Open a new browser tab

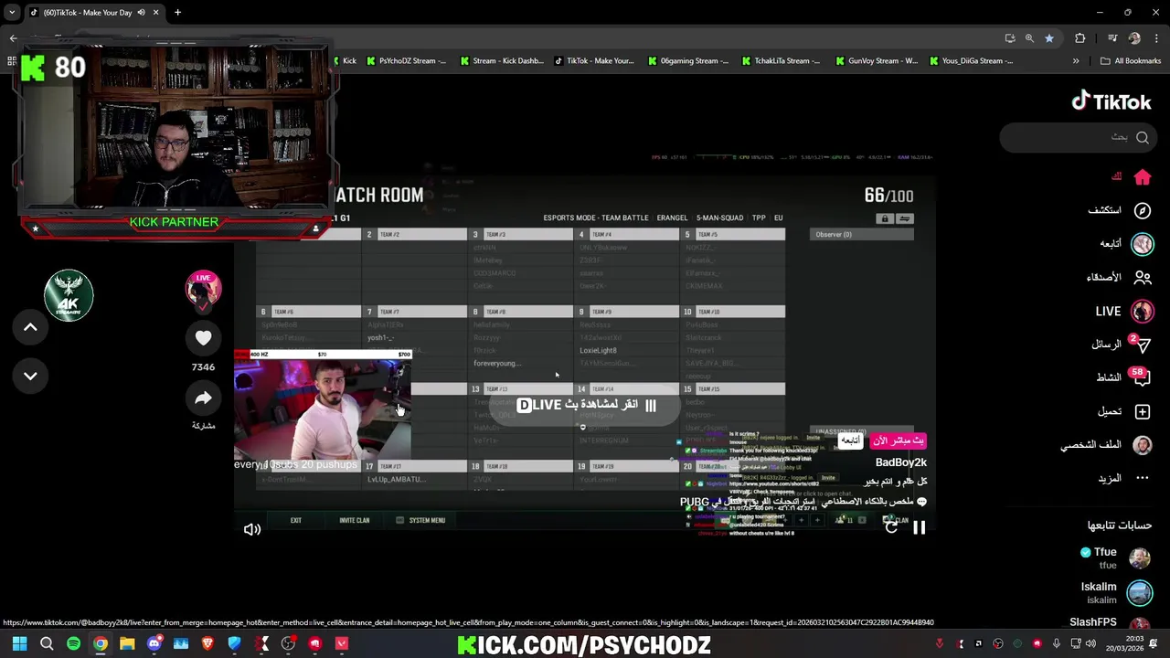click(x=177, y=13)
